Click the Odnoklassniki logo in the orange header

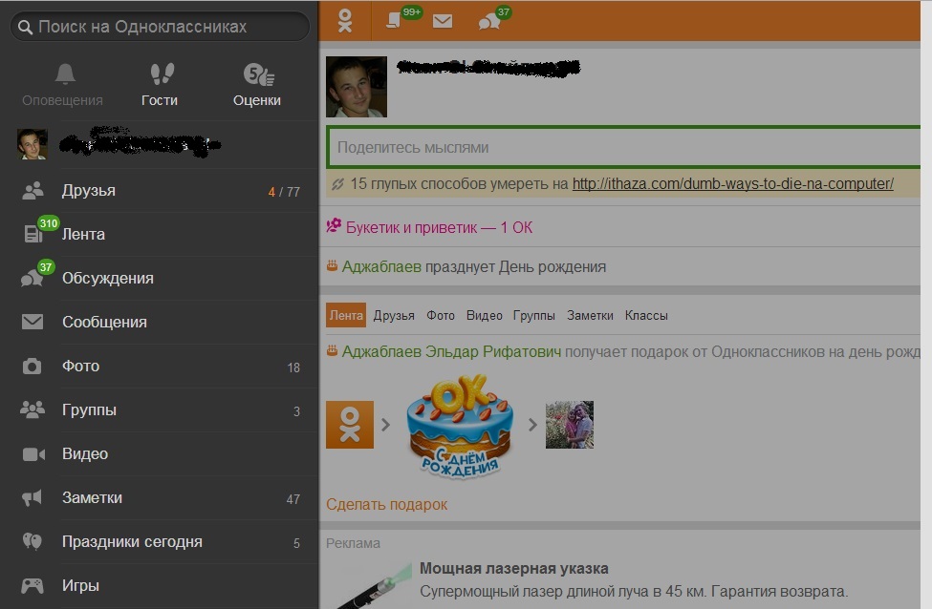pos(345,21)
